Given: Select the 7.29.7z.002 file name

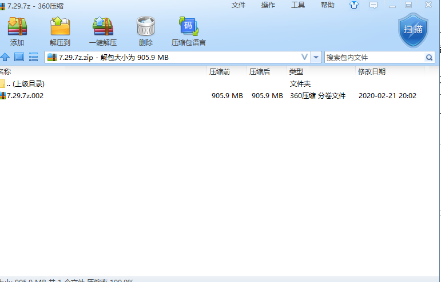Looking at the screenshot, I should 25,96.
